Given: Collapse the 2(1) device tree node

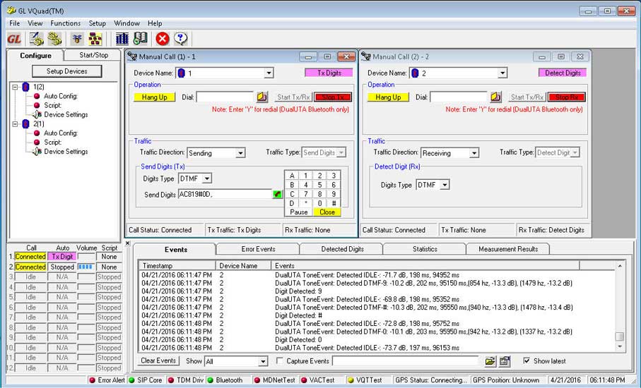Looking at the screenshot, I should tap(15, 123).
